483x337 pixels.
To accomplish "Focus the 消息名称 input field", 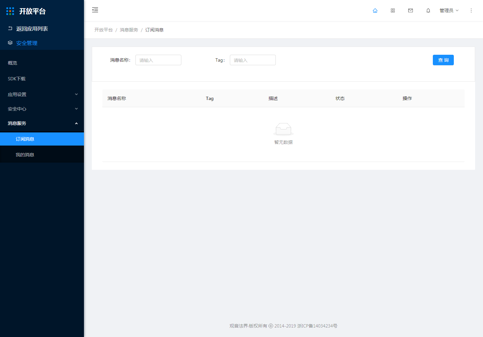I will pos(158,60).
